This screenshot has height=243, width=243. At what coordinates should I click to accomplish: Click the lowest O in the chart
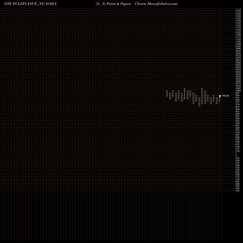click(199, 105)
